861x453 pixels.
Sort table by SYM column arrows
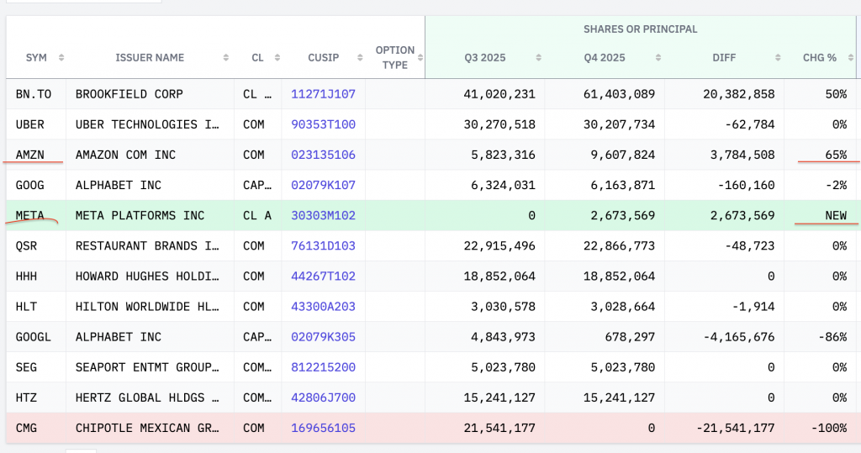tap(61, 58)
